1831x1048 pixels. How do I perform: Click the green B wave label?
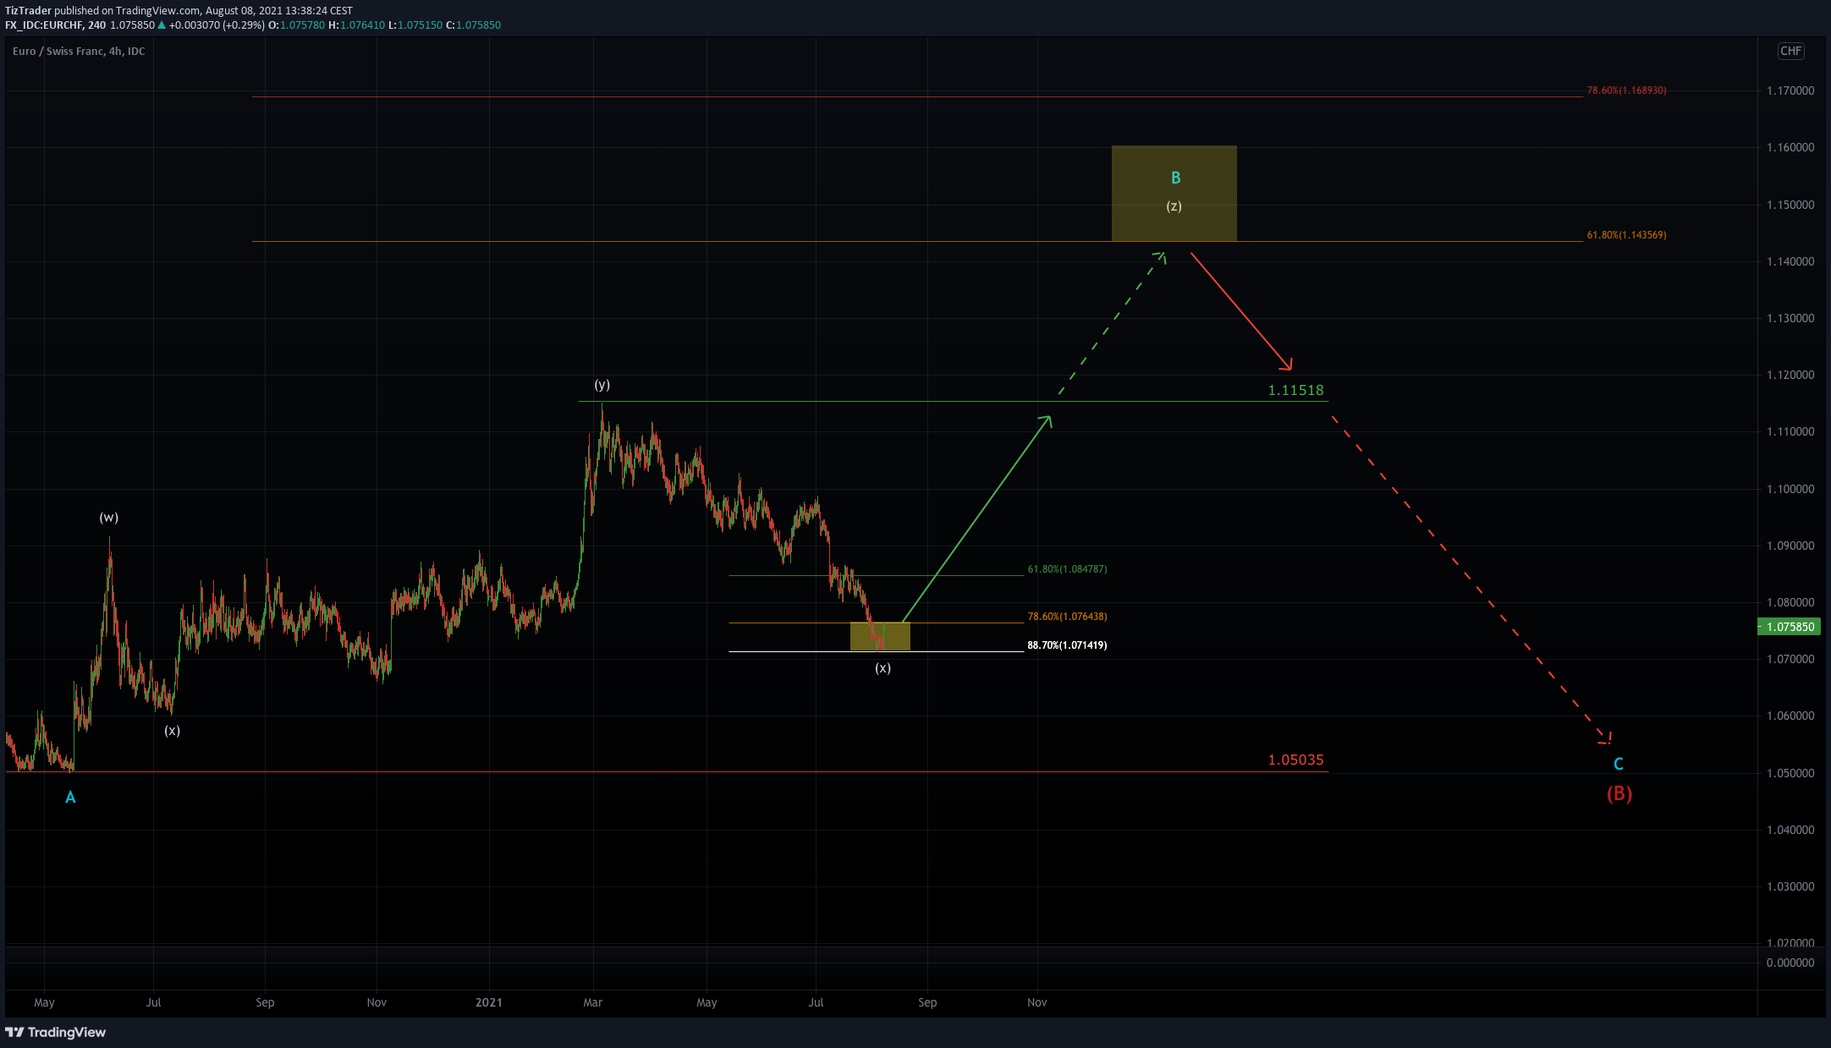point(1175,178)
